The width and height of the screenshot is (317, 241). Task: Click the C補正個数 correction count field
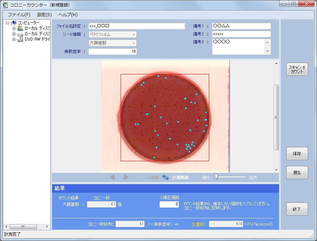coord(169,204)
